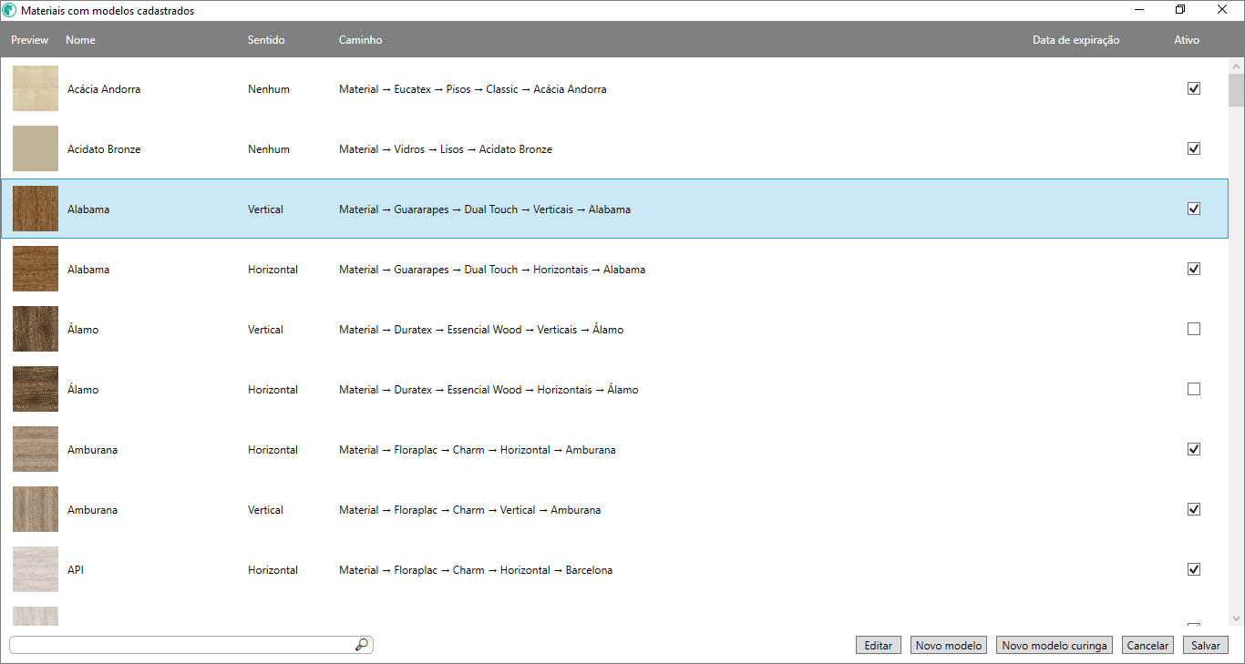Select the Álamo Vertical wood thumbnail
The image size is (1245, 664).
pos(36,330)
